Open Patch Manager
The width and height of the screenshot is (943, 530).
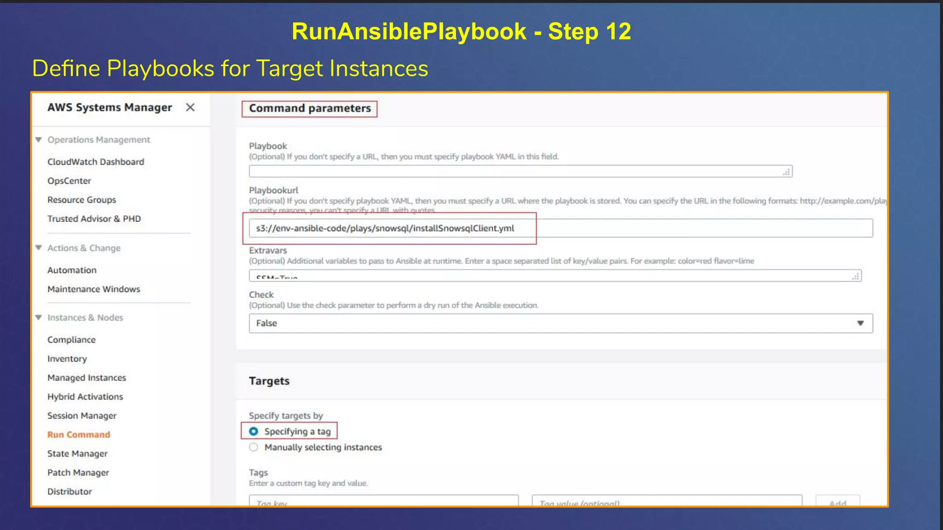(x=78, y=472)
